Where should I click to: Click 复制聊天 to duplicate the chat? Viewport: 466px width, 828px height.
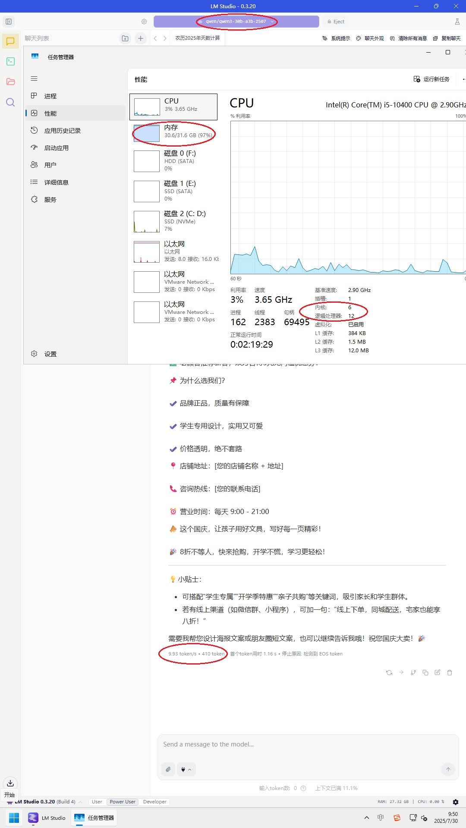tap(447, 38)
